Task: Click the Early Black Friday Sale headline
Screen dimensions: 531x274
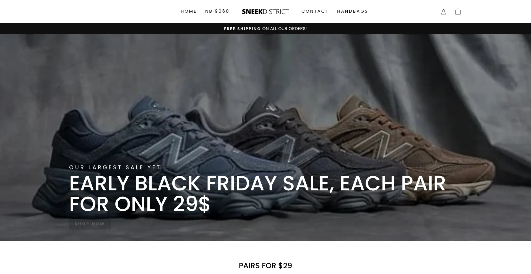Action: pyautogui.click(x=257, y=194)
